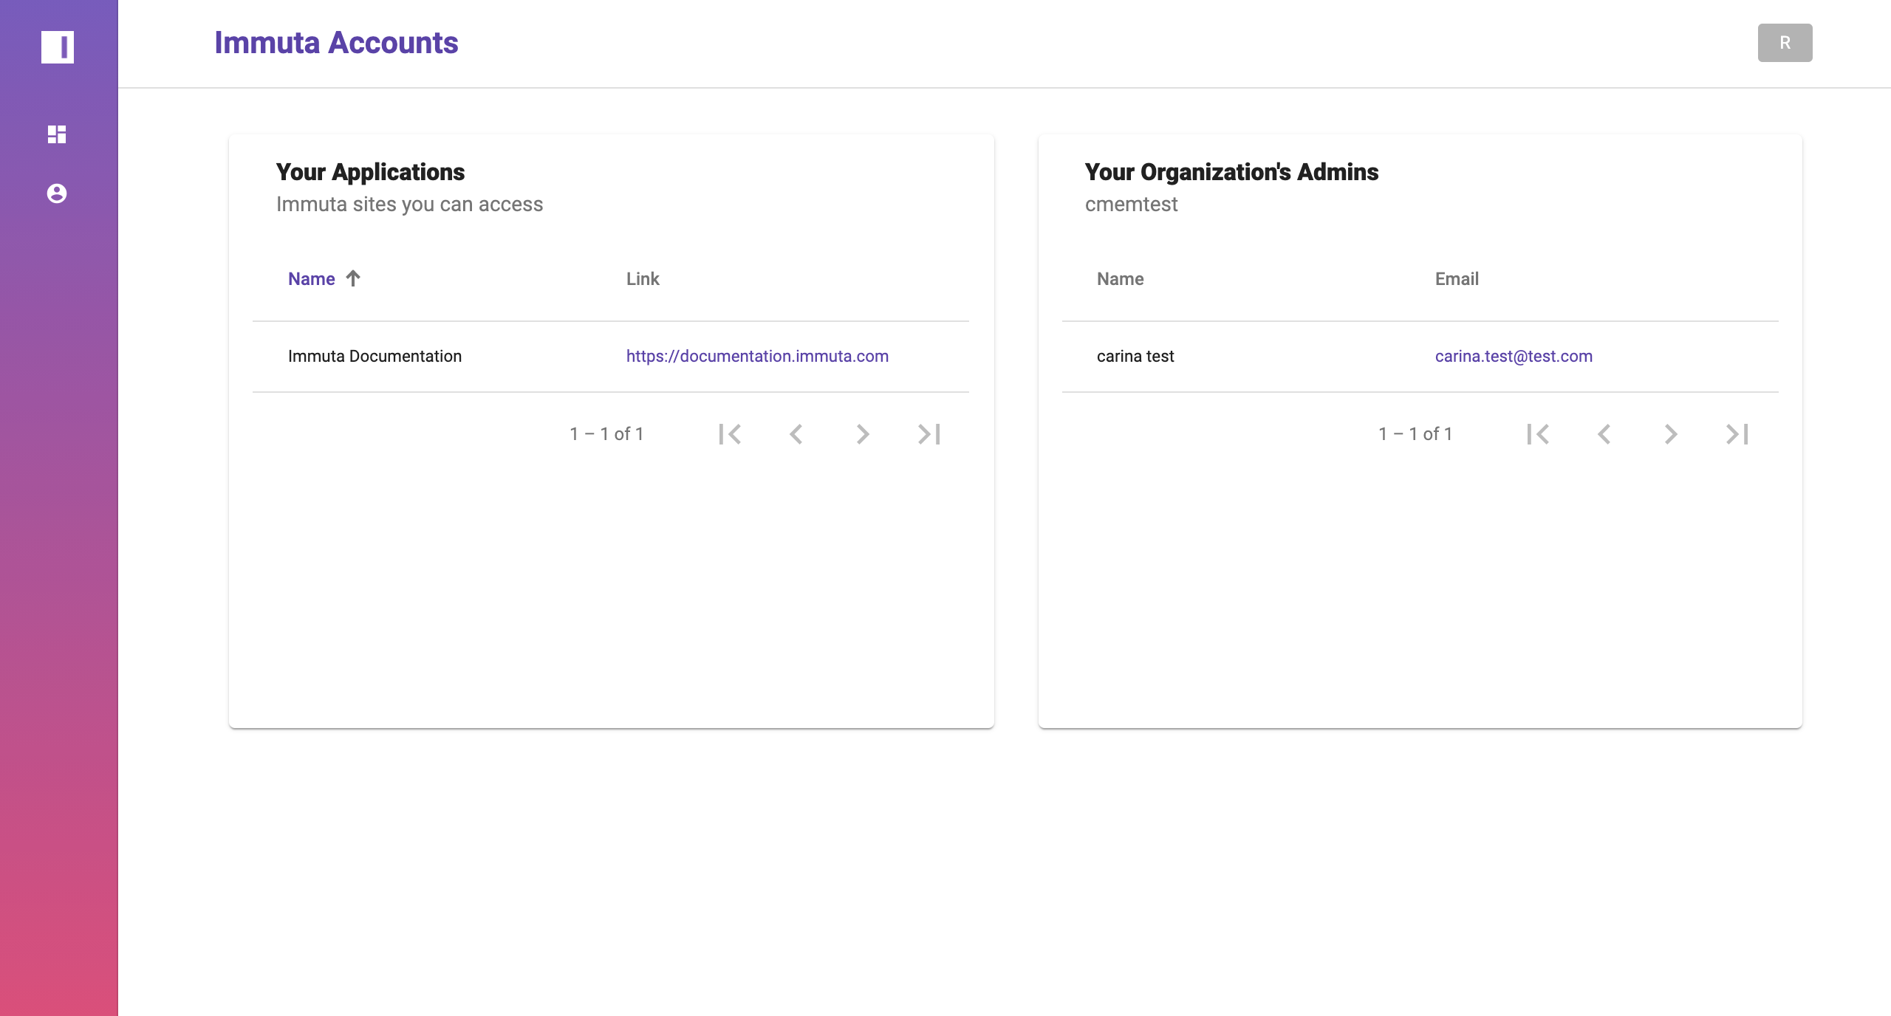Screen dimensions: 1891x1016
Task: Click the Immuta Accounts page title
Action: [336, 43]
